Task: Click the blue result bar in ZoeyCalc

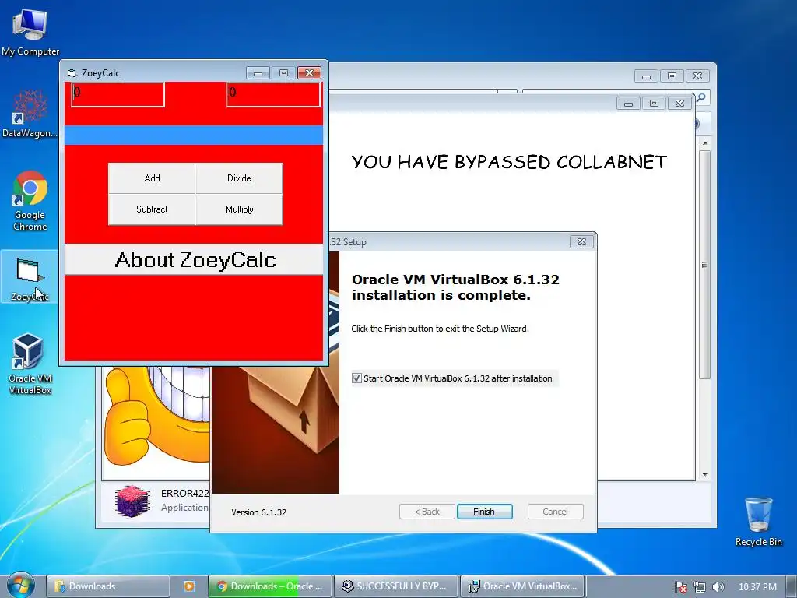Action: click(x=194, y=135)
